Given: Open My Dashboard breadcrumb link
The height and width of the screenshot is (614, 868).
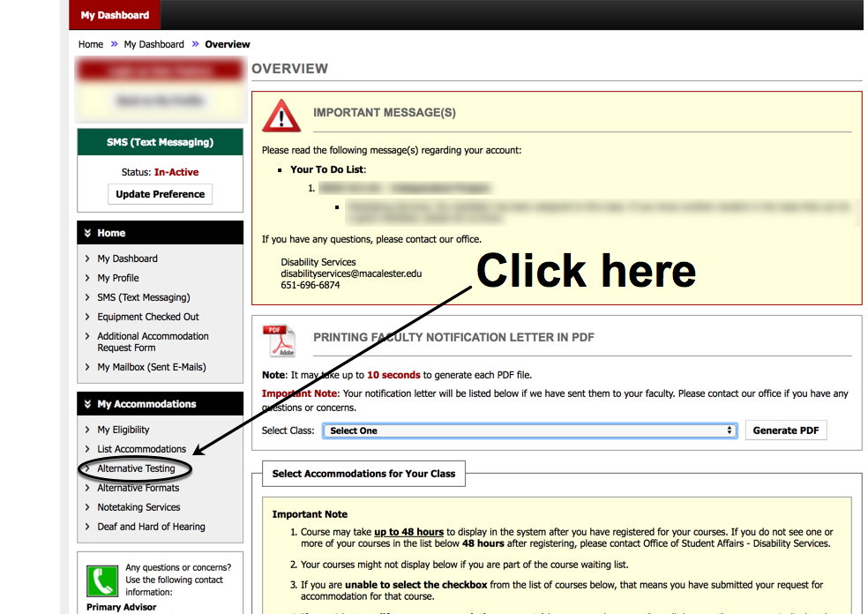Looking at the screenshot, I should [x=153, y=44].
